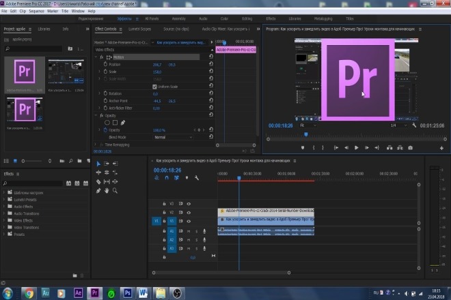Open Program monitor zoom Fit dropdown
Image resolution: width=451 pixels, height=300 pixels.
[x=308, y=125]
